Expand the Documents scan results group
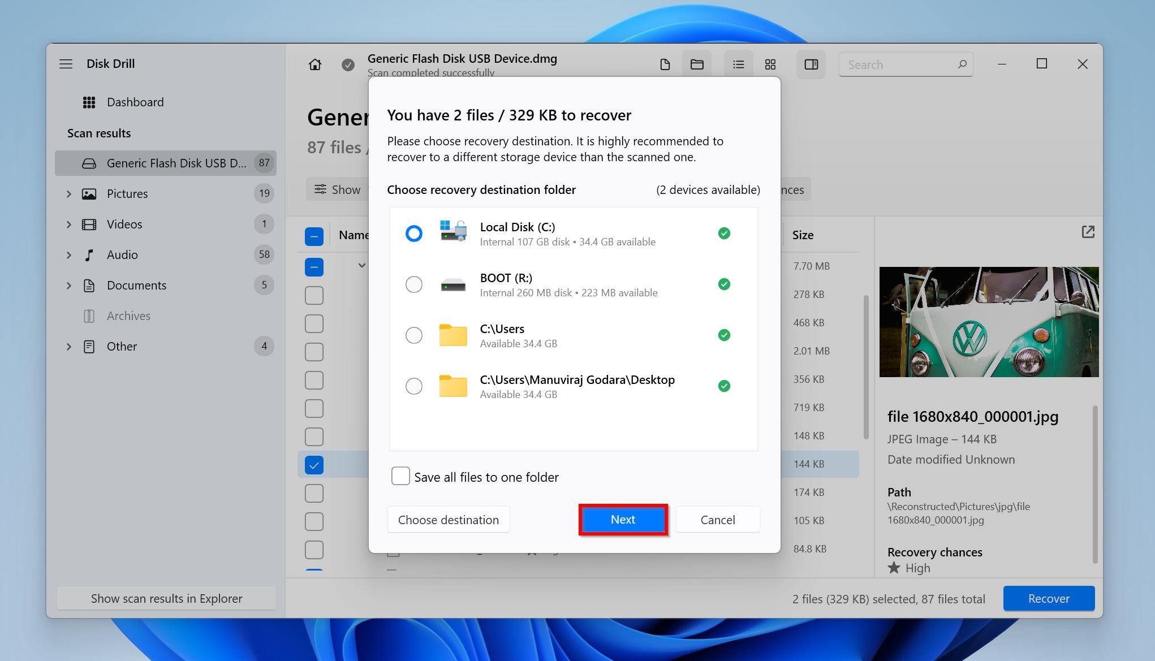 [69, 284]
